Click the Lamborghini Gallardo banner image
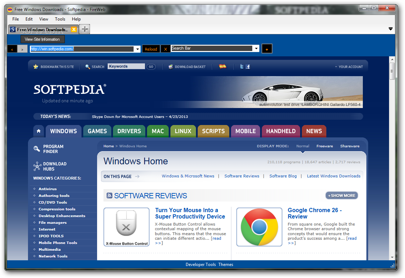Viewport: 405px width, 278px height. point(280,92)
